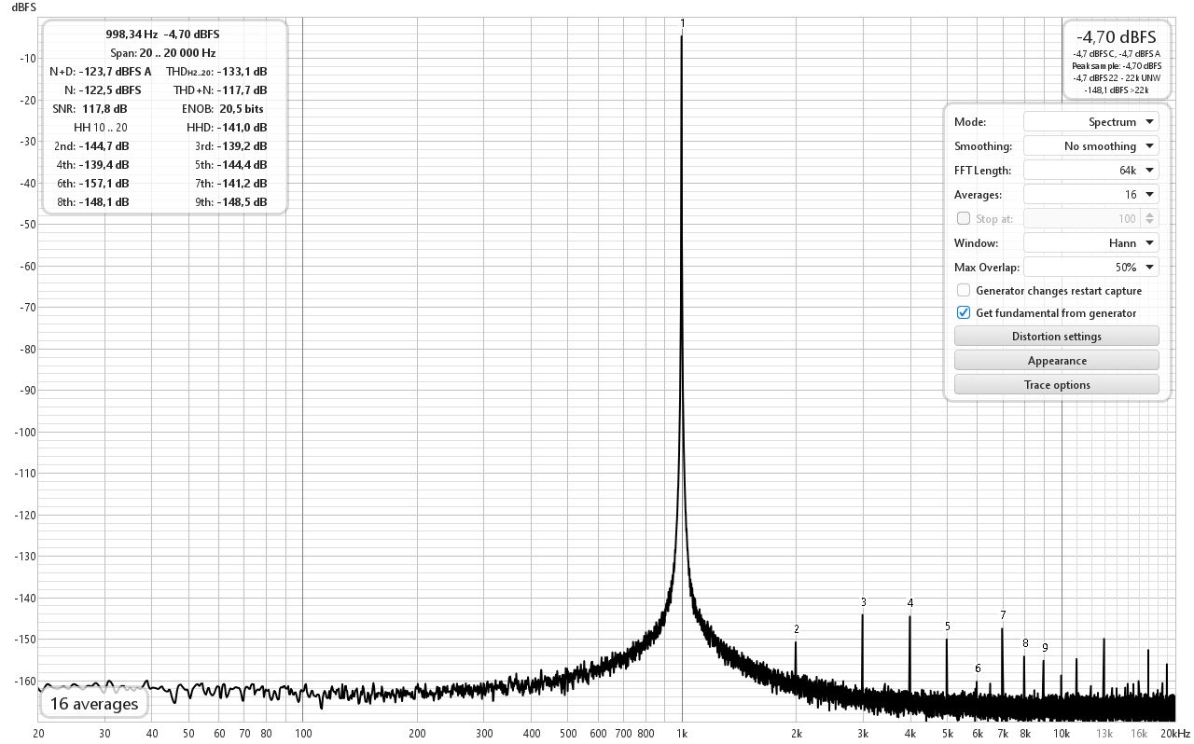The width and height of the screenshot is (1194, 744).
Task: Click the Span: 20 .. 20 000 Hz text
Action: click(x=163, y=53)
